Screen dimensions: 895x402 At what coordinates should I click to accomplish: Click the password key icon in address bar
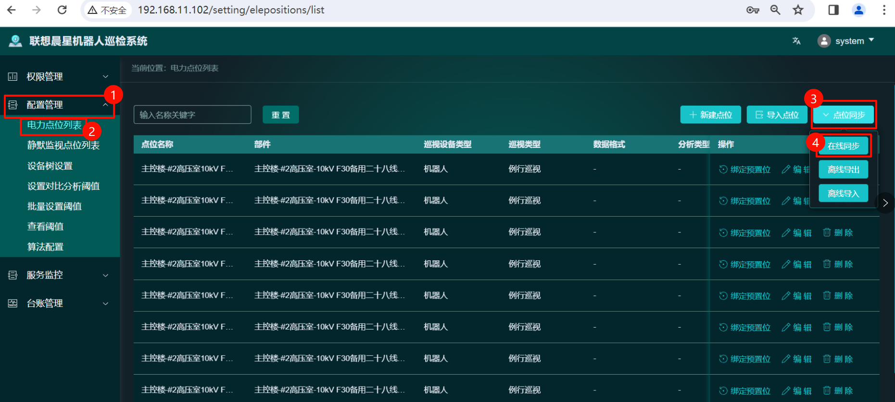(753, 10)
